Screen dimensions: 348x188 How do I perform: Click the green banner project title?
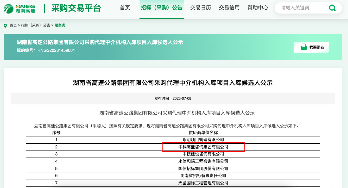tap(100, 42)
